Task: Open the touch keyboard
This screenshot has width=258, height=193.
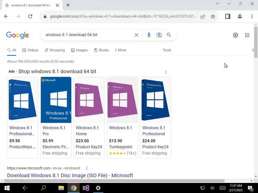Action: pos(222,188)
